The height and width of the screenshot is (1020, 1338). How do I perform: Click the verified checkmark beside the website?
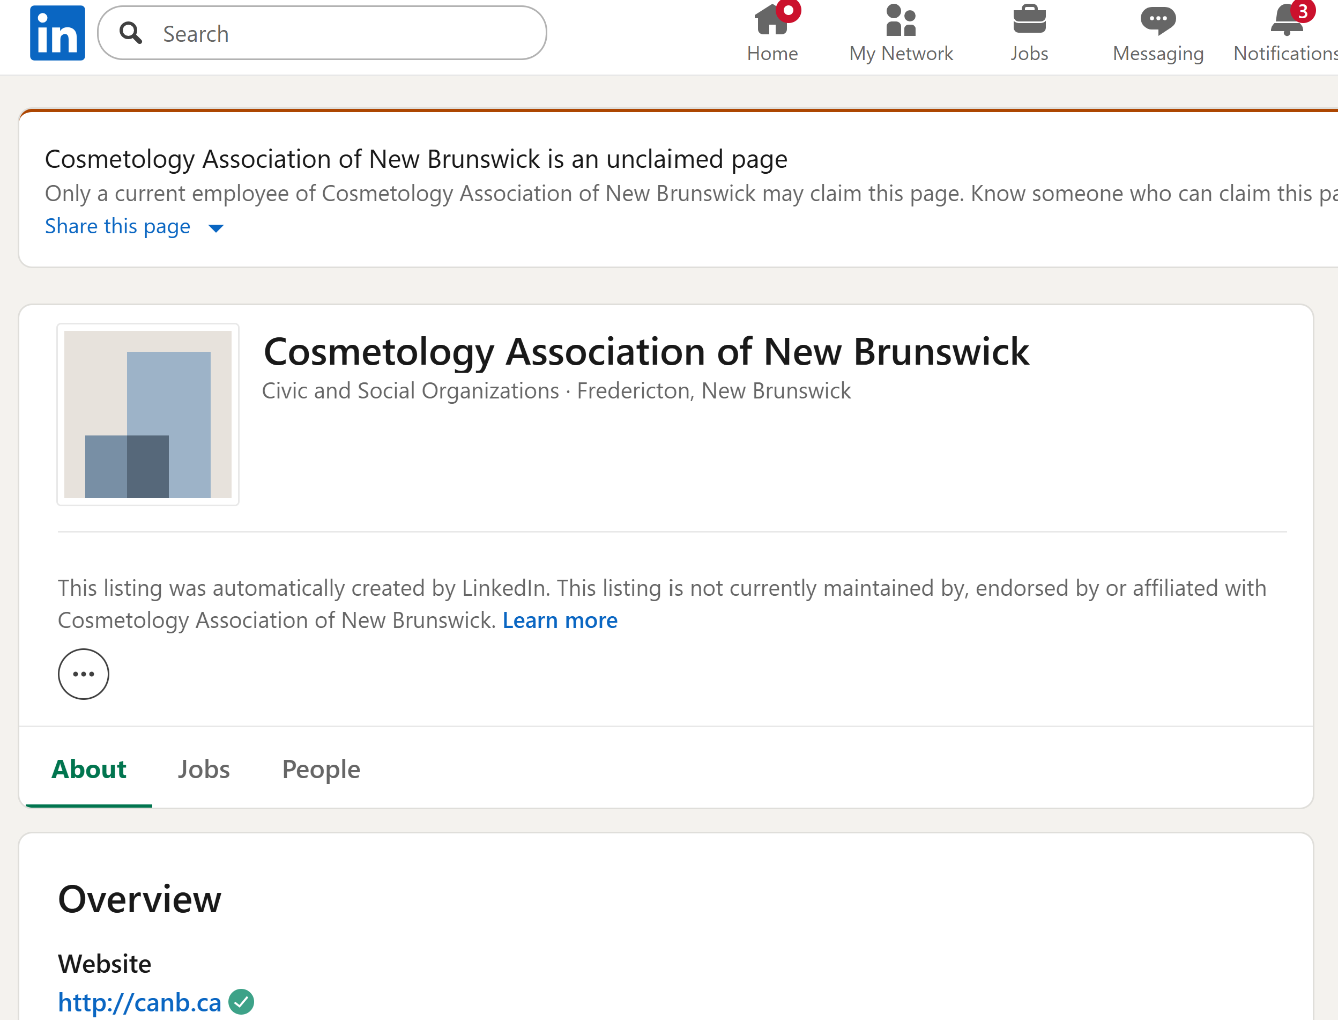[x=242, y=1002]
